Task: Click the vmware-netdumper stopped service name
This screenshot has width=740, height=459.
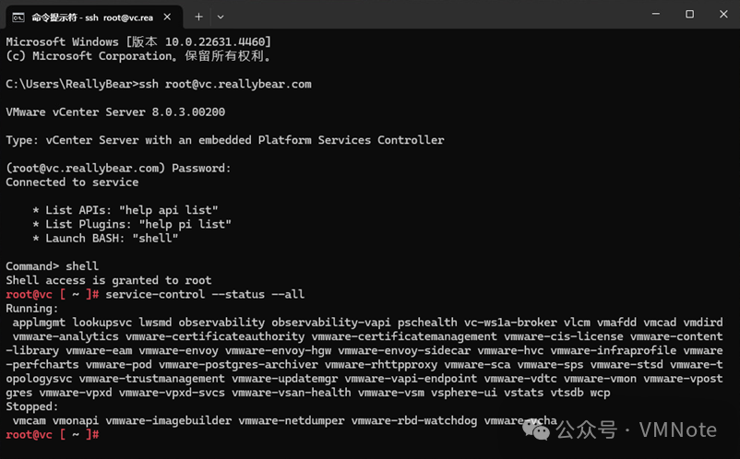Action: 292,420
